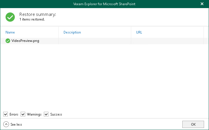Viewport: 209px width, 130px height.
Task: Click the See less text label
Action: 16,125
